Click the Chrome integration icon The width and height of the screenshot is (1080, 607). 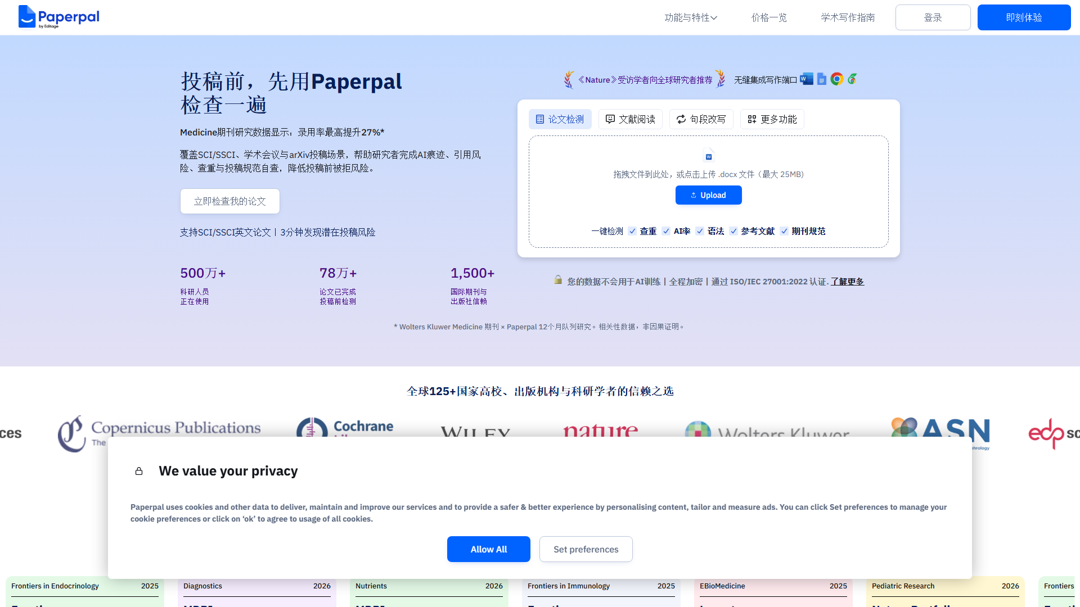837,79
